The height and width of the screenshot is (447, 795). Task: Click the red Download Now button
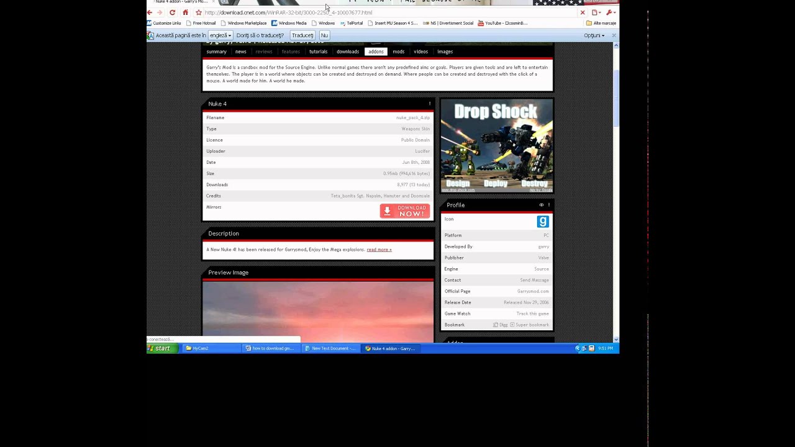405,211
